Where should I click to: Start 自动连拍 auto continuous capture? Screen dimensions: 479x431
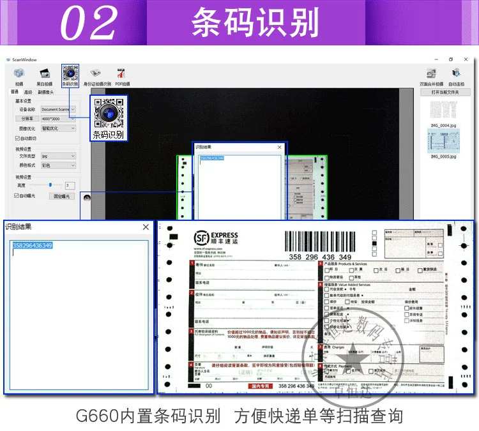pos(456,73)
